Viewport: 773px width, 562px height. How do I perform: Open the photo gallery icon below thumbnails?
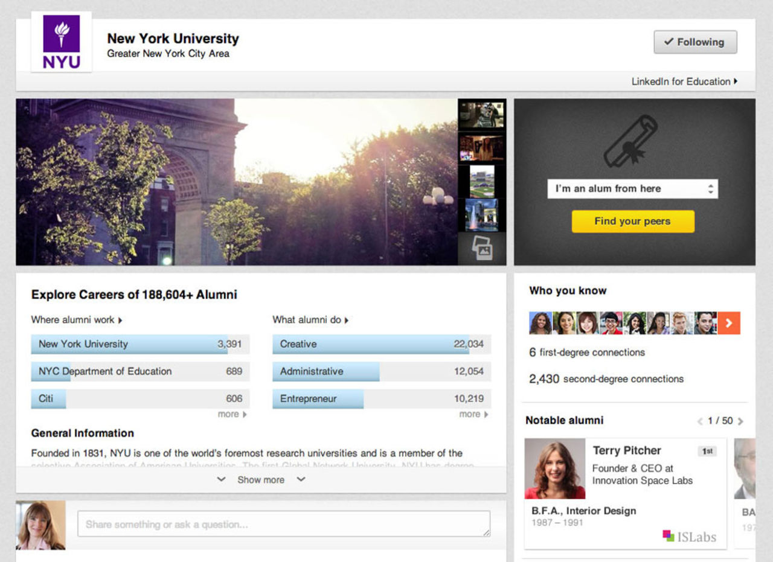coord(482,248)
